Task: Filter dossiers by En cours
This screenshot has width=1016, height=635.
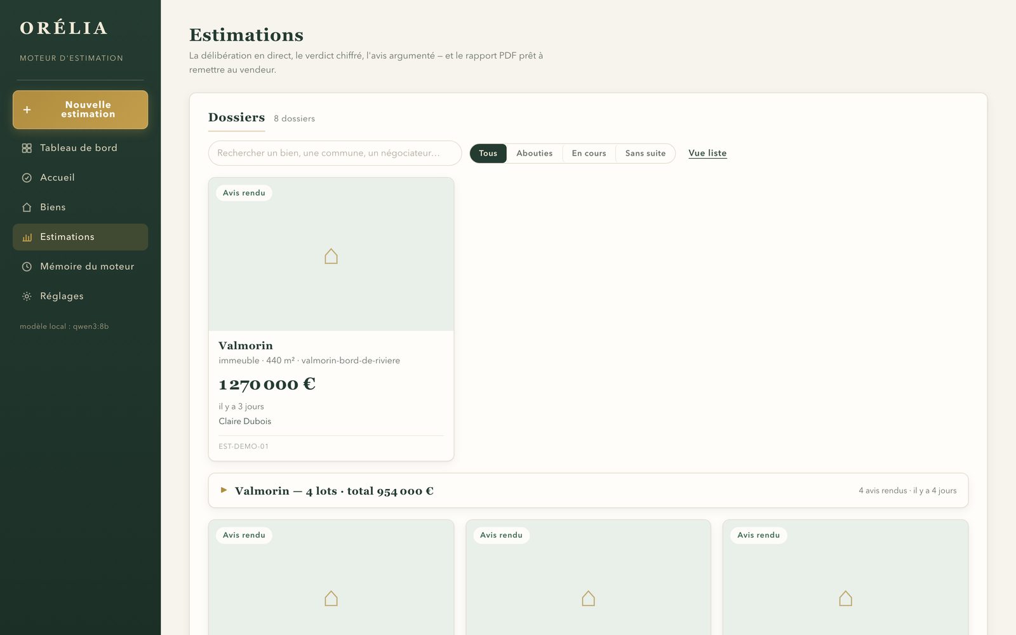Action: click(x=589, y=153)
